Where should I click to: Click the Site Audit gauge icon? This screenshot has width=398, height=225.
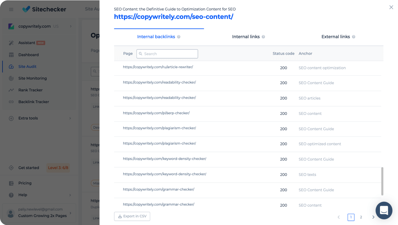click(x=11, y=66)
